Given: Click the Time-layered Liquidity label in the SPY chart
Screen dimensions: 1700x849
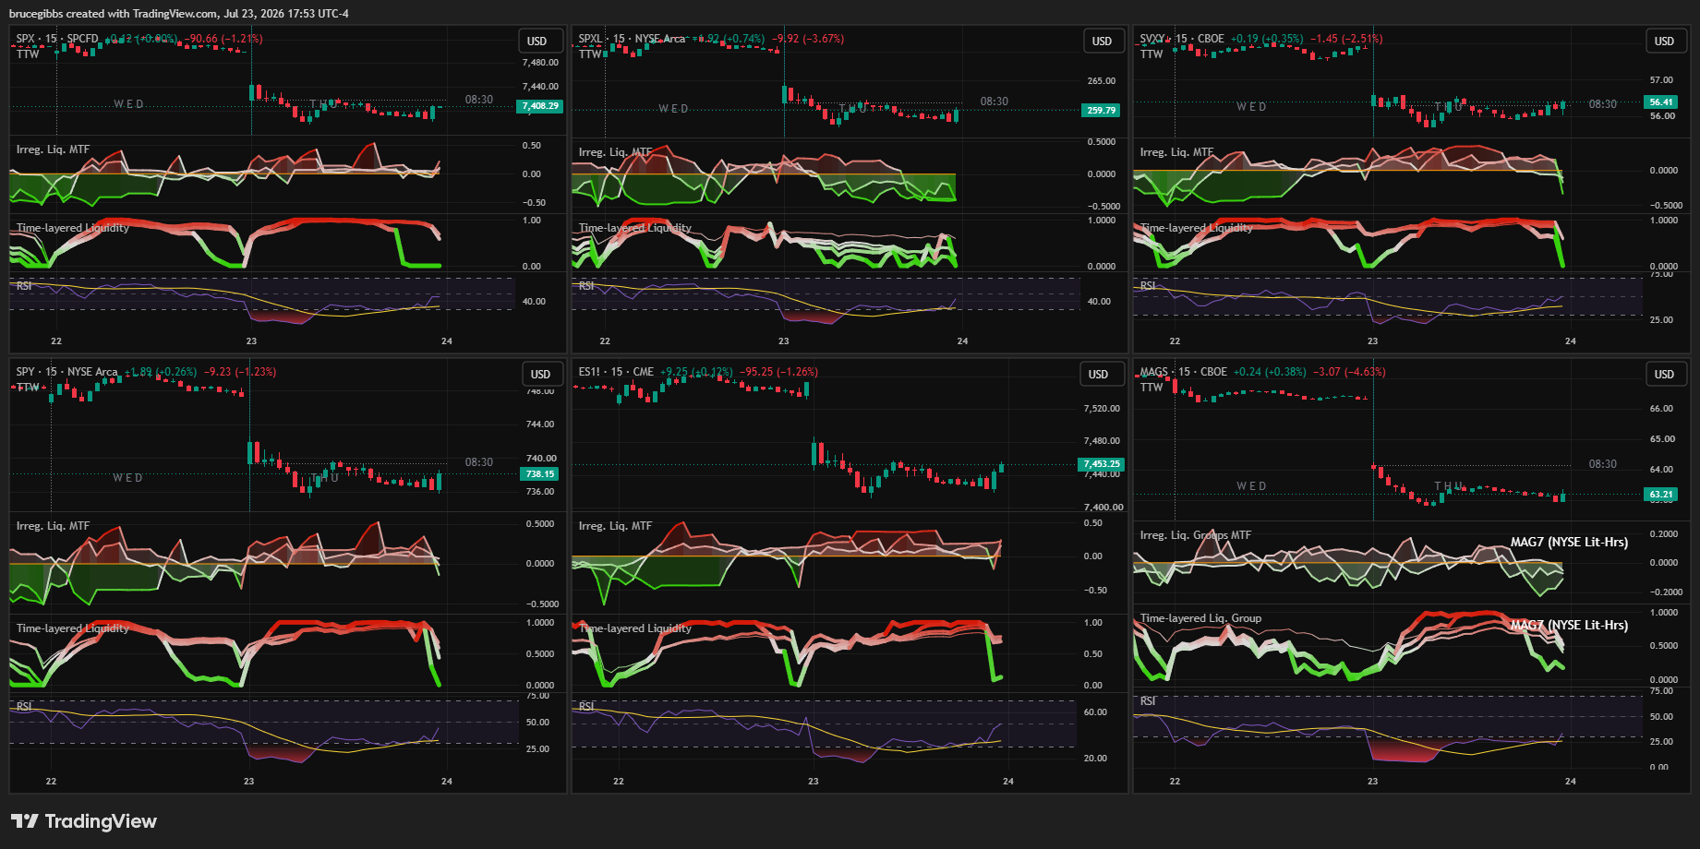Looking at the screenshot, I should pyautogui.click(x=72, y=628).
